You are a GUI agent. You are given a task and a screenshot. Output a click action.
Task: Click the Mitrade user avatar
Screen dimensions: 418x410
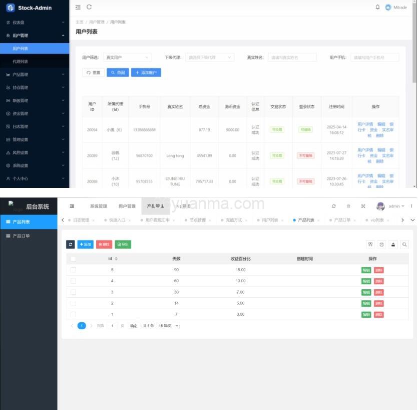[x=388, y=8]
